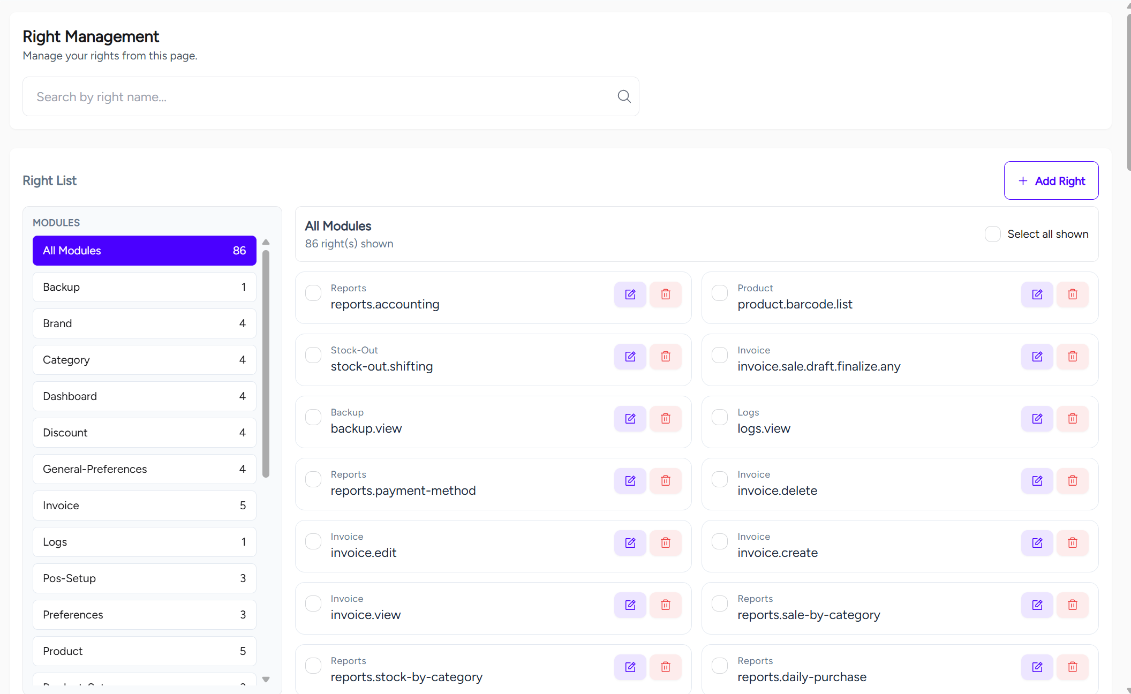
Task: Filter rights by Backup module
Action: click(145, 287)
